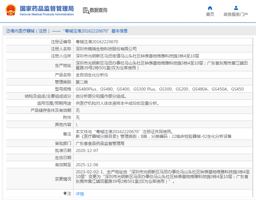
Task: Select approval date 2020-12-07
Action: coord(87,151)
